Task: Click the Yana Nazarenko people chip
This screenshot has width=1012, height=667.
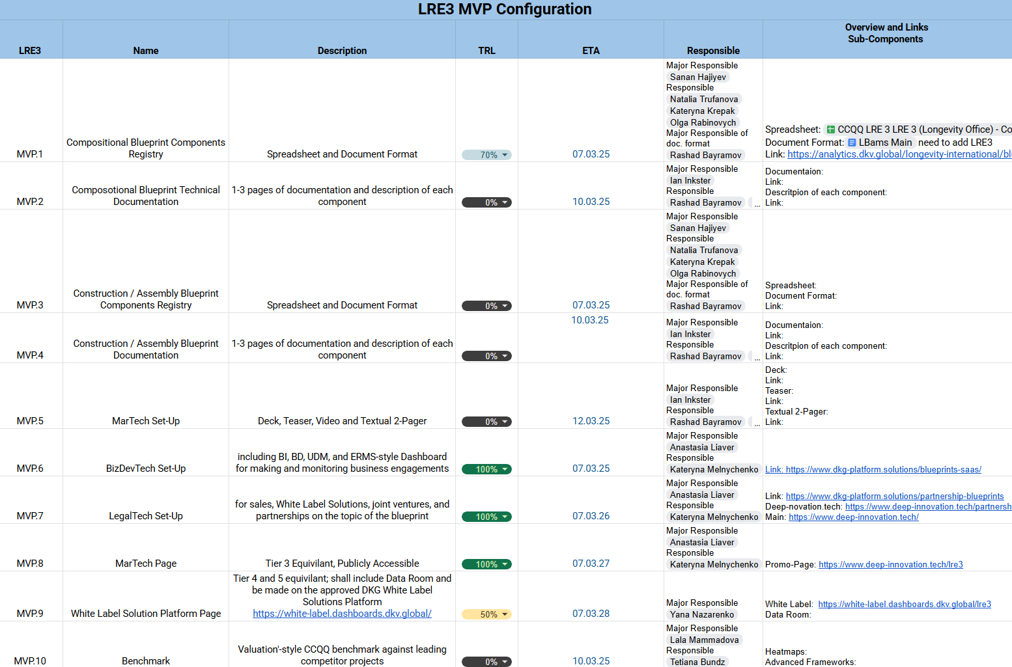Action: (x=701, y=615)
